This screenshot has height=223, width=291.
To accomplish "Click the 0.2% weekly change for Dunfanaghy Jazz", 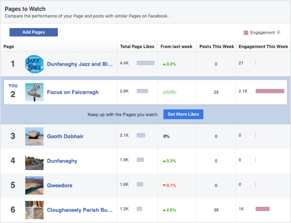I will pos(170,64).
